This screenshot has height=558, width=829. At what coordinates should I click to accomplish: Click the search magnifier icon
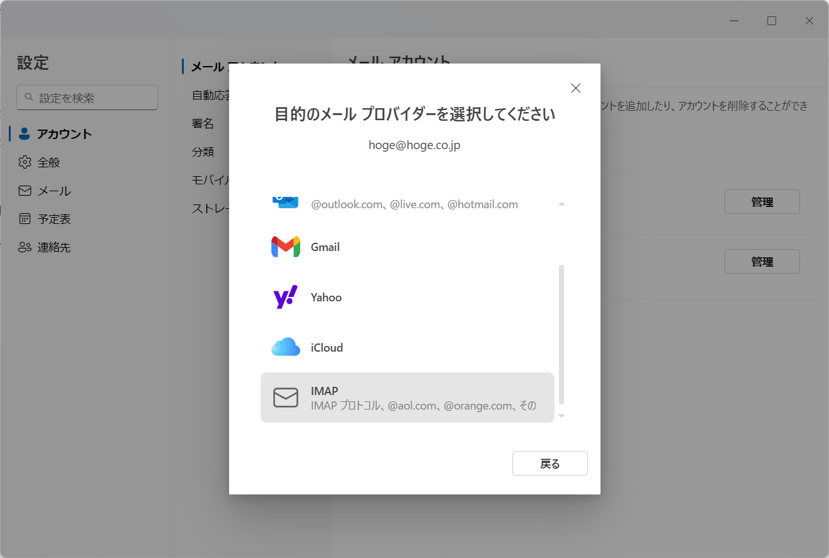[x=28, y=98]
